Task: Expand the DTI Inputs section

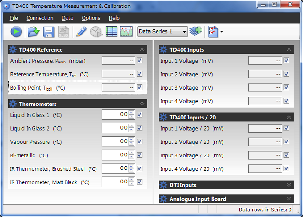Action: click(x=289, y=185)
